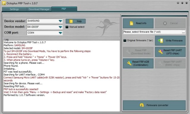
Task: Click the SAMSUNG vendor field
Action: pyautogui.click(x=45, y=21)
